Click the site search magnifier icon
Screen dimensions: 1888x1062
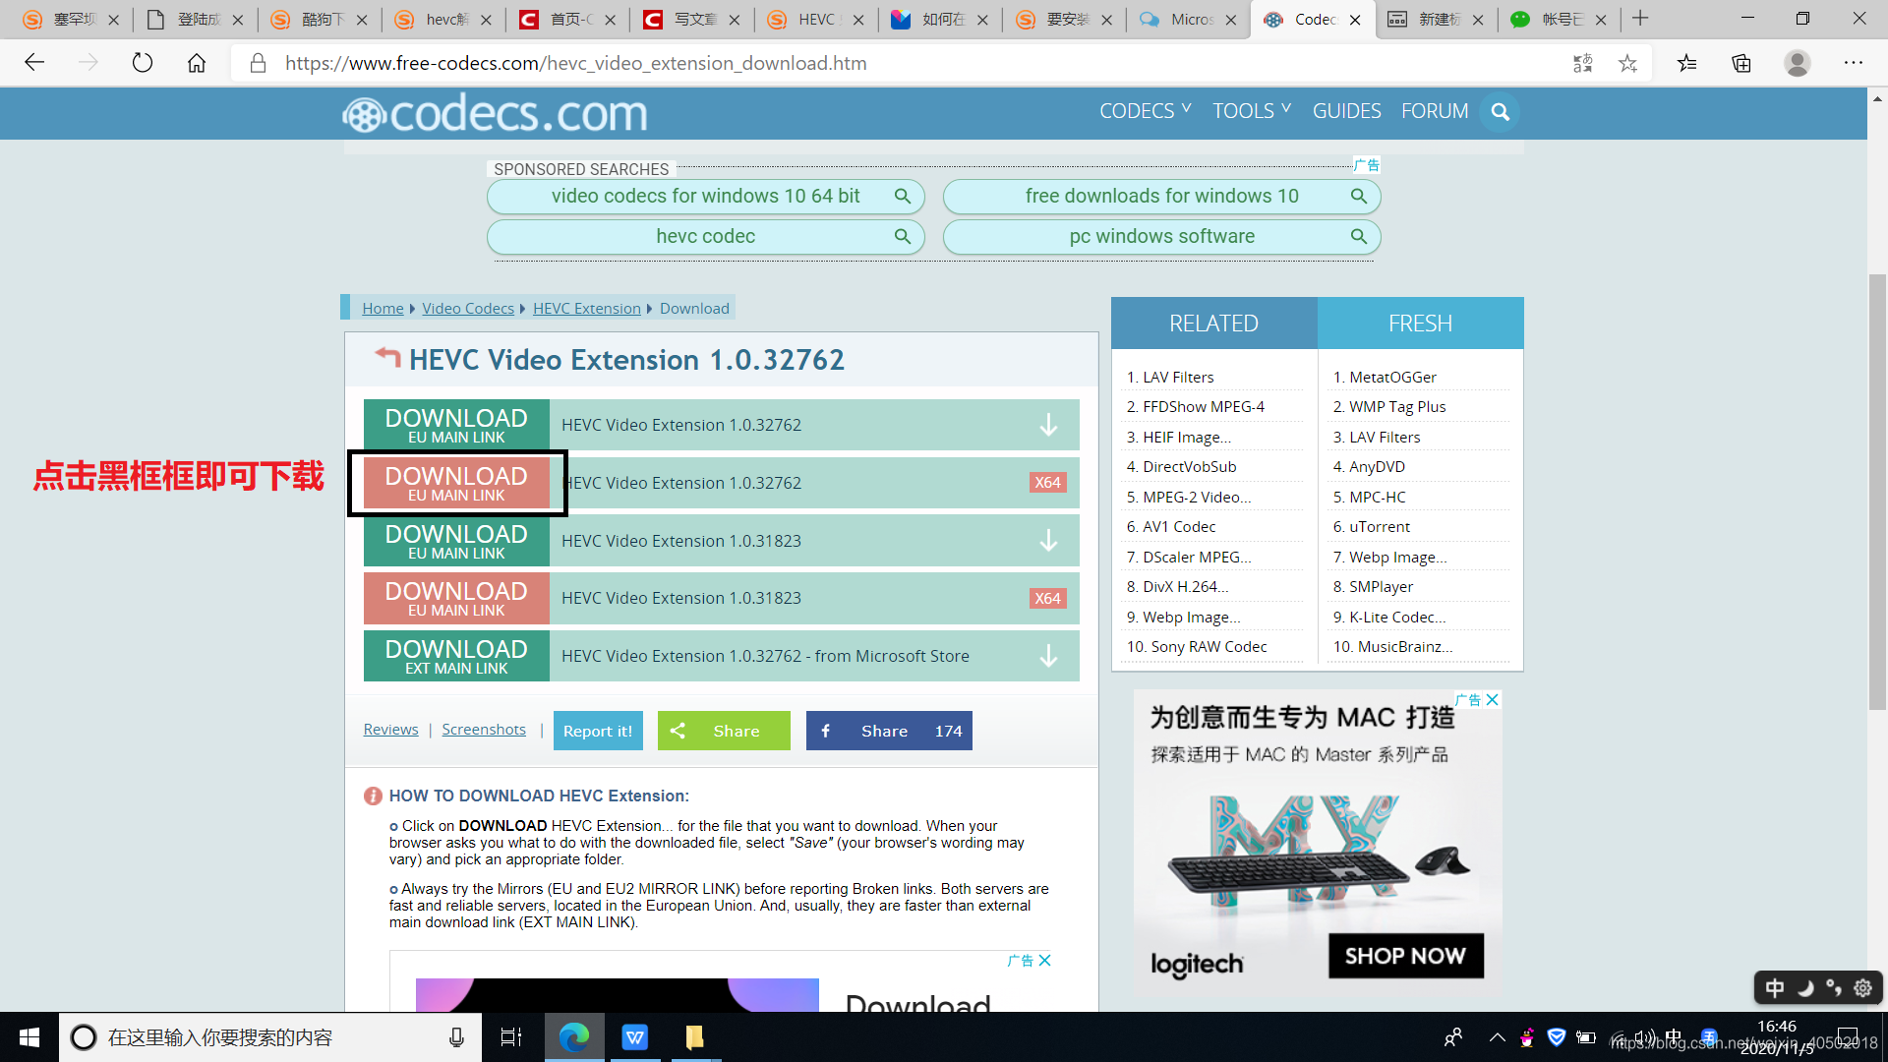[x=1501, y=112]
